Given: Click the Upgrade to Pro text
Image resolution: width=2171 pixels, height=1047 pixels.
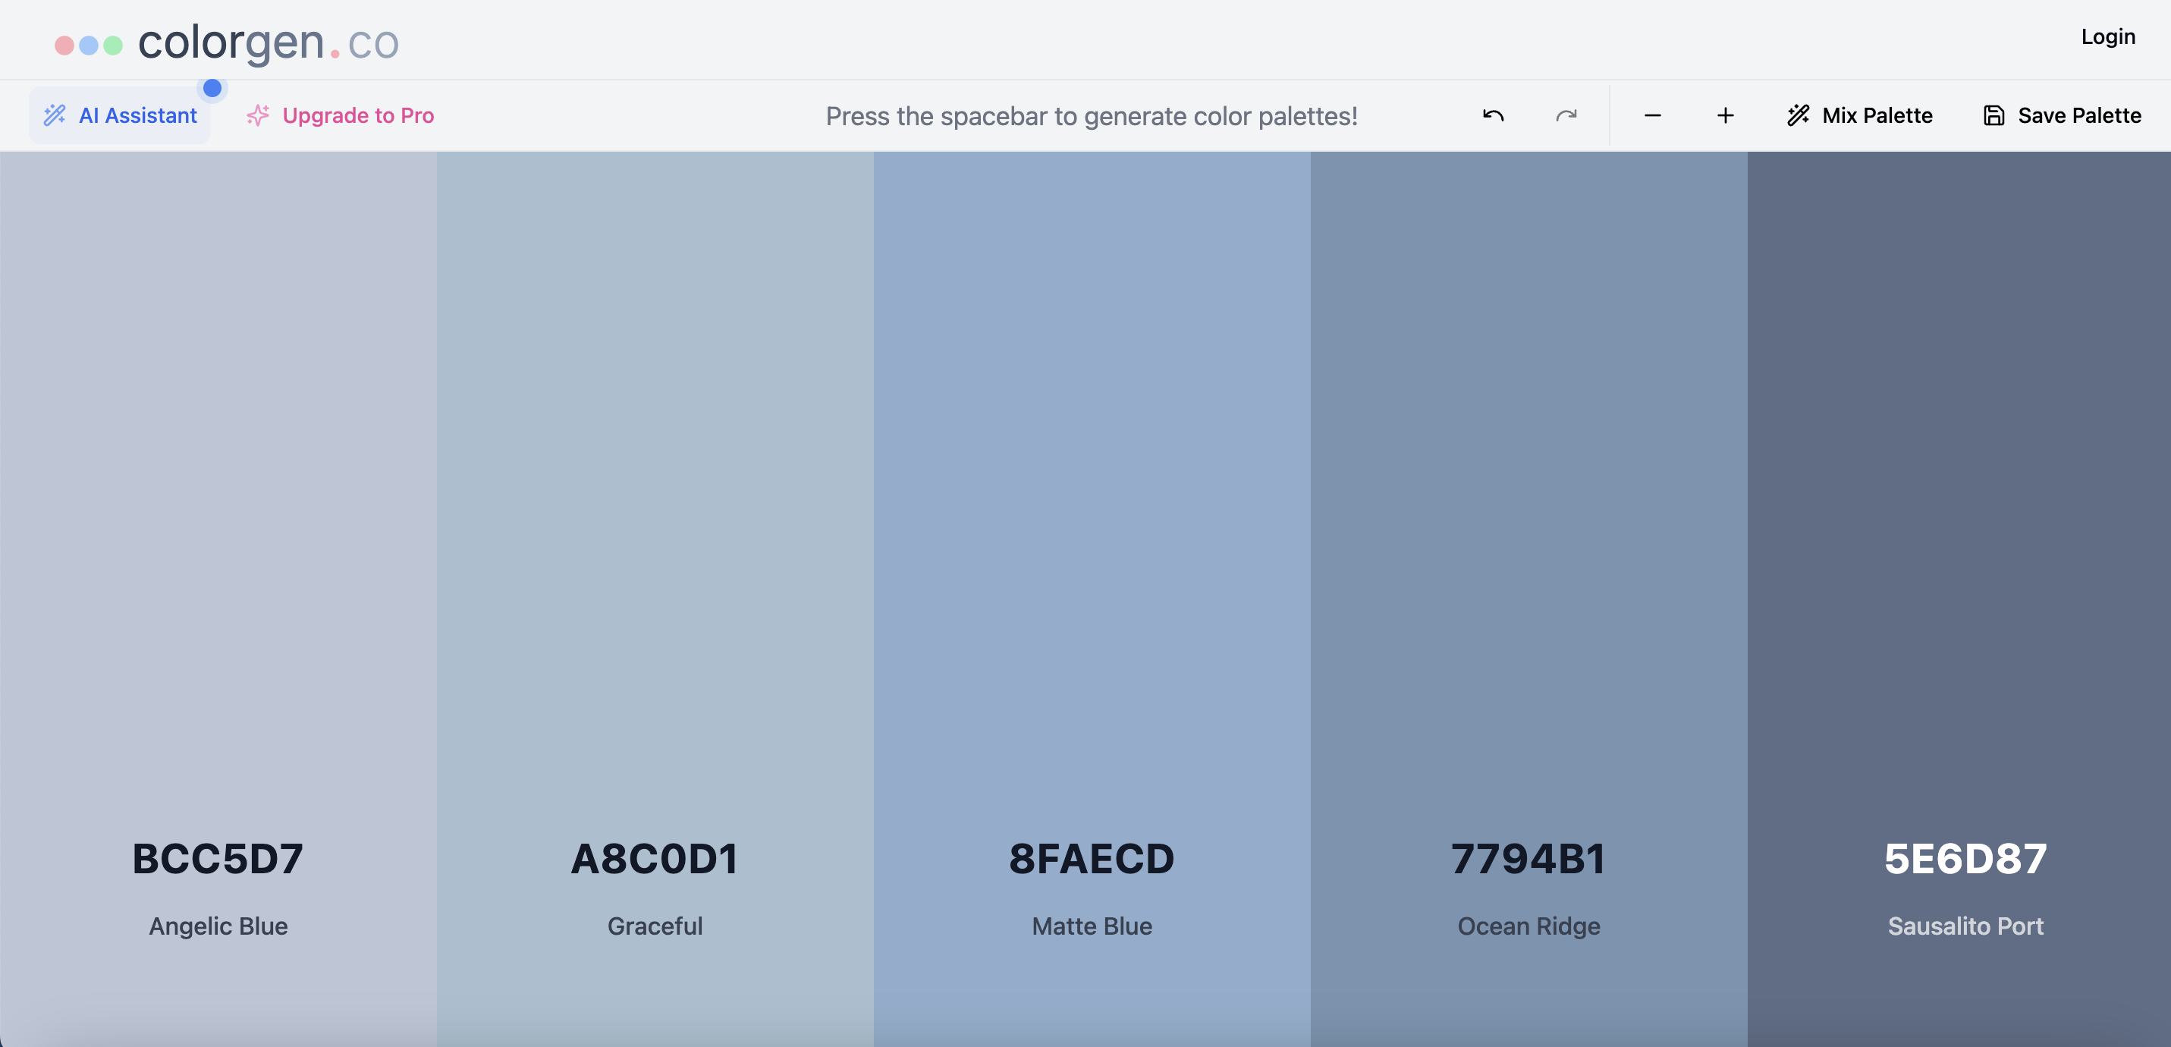Looking at the screenshot, I should [358, 115].
